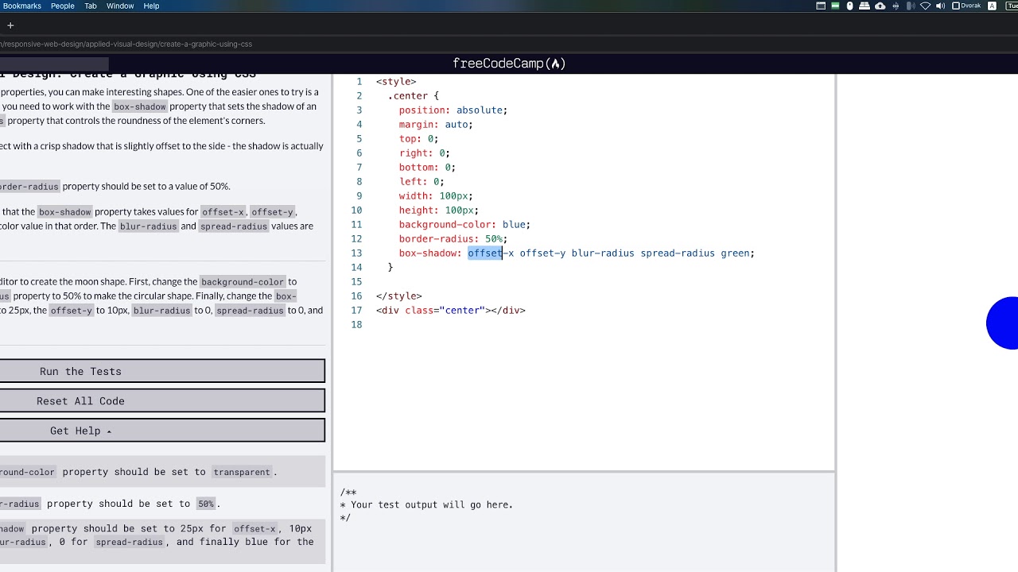Image resolution: width=1018 pixels, height=572 pixels.
Task: Open the Window menu
Action: (120, 6)
